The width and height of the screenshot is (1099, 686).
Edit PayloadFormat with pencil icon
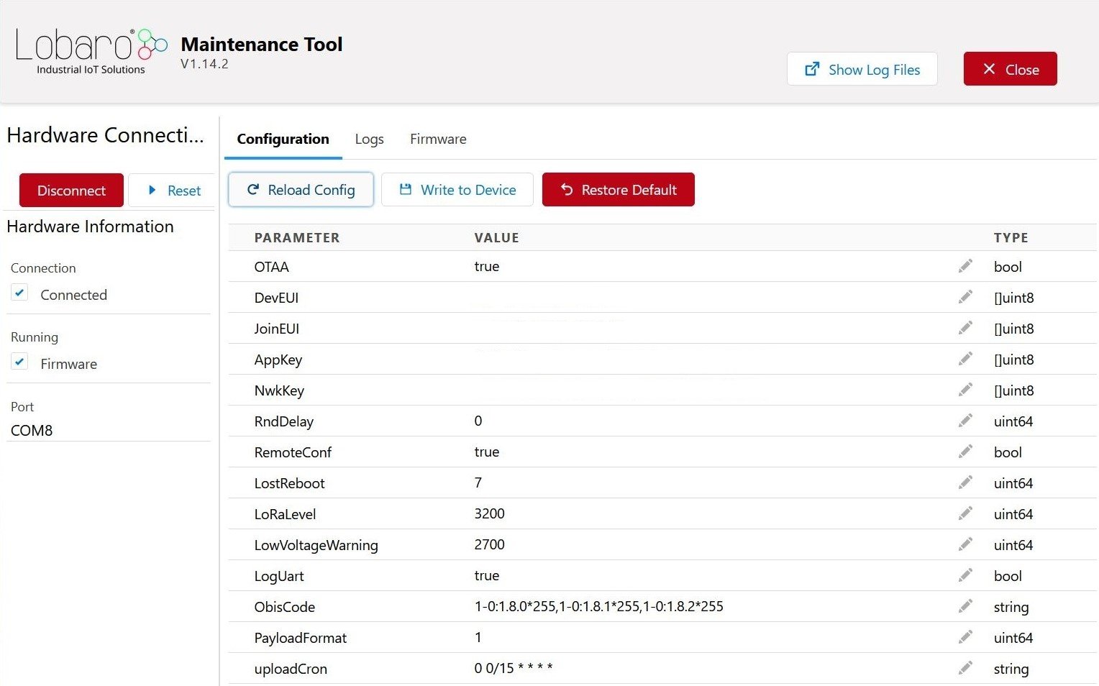pyautogui.click(x=965, y=637)
